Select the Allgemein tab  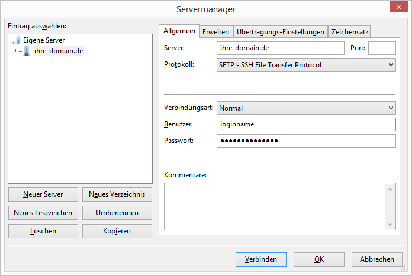pos(179,31)
